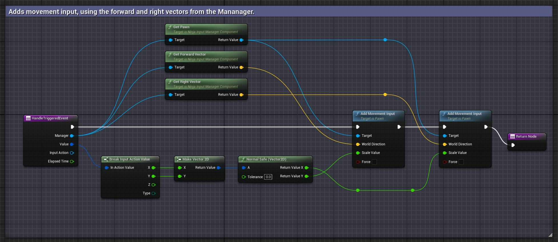Viewport: 558px width, 242px height.
Task: Click the Manager output pin on HandleTriggeredEvent
Action: click(x=72, y=136)
